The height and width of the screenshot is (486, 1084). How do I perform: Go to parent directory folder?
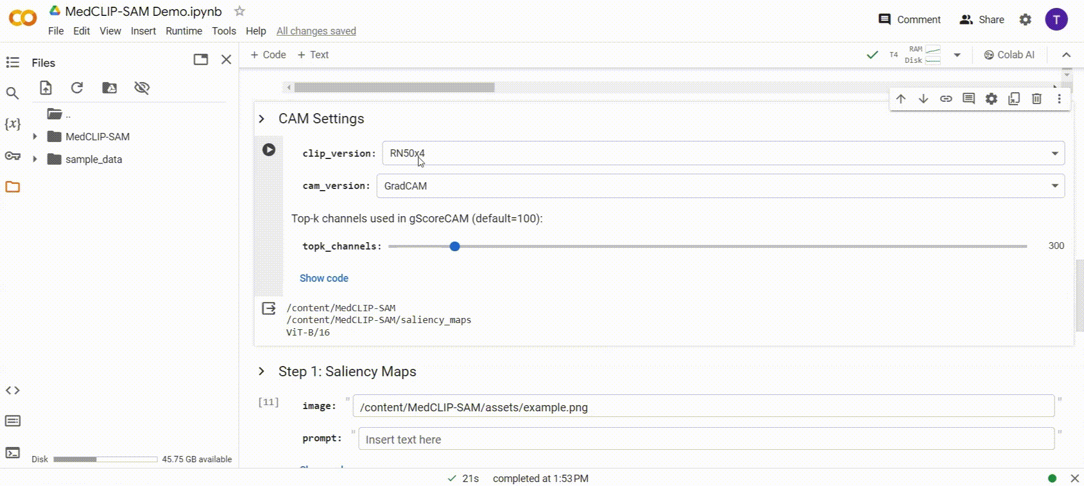click(x=59, y=114)
